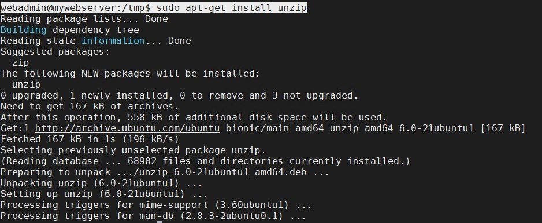Click the archive.ubuntu.com URL link
The image size is (542, 223).
click(x=128, y=128)
